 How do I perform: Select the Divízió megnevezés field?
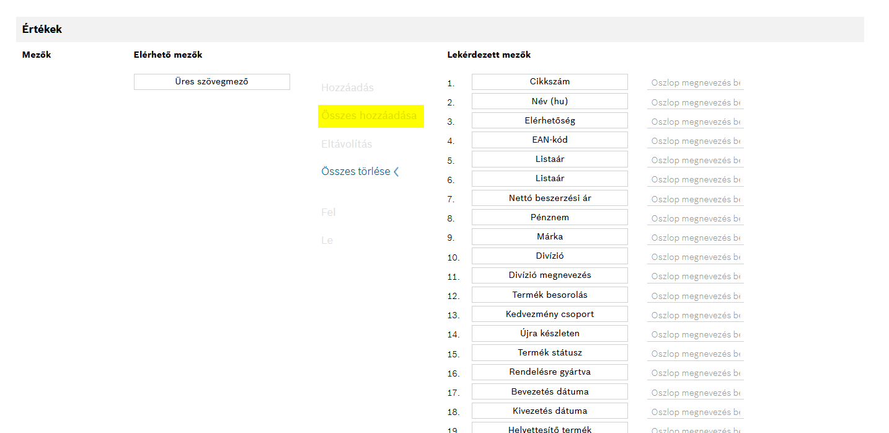click(549, 275)
